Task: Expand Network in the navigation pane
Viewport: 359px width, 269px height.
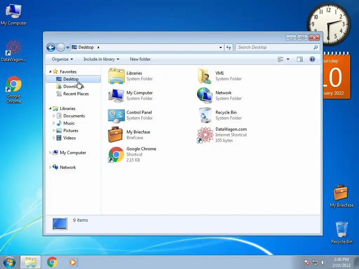Action: (x=50, y=167)
